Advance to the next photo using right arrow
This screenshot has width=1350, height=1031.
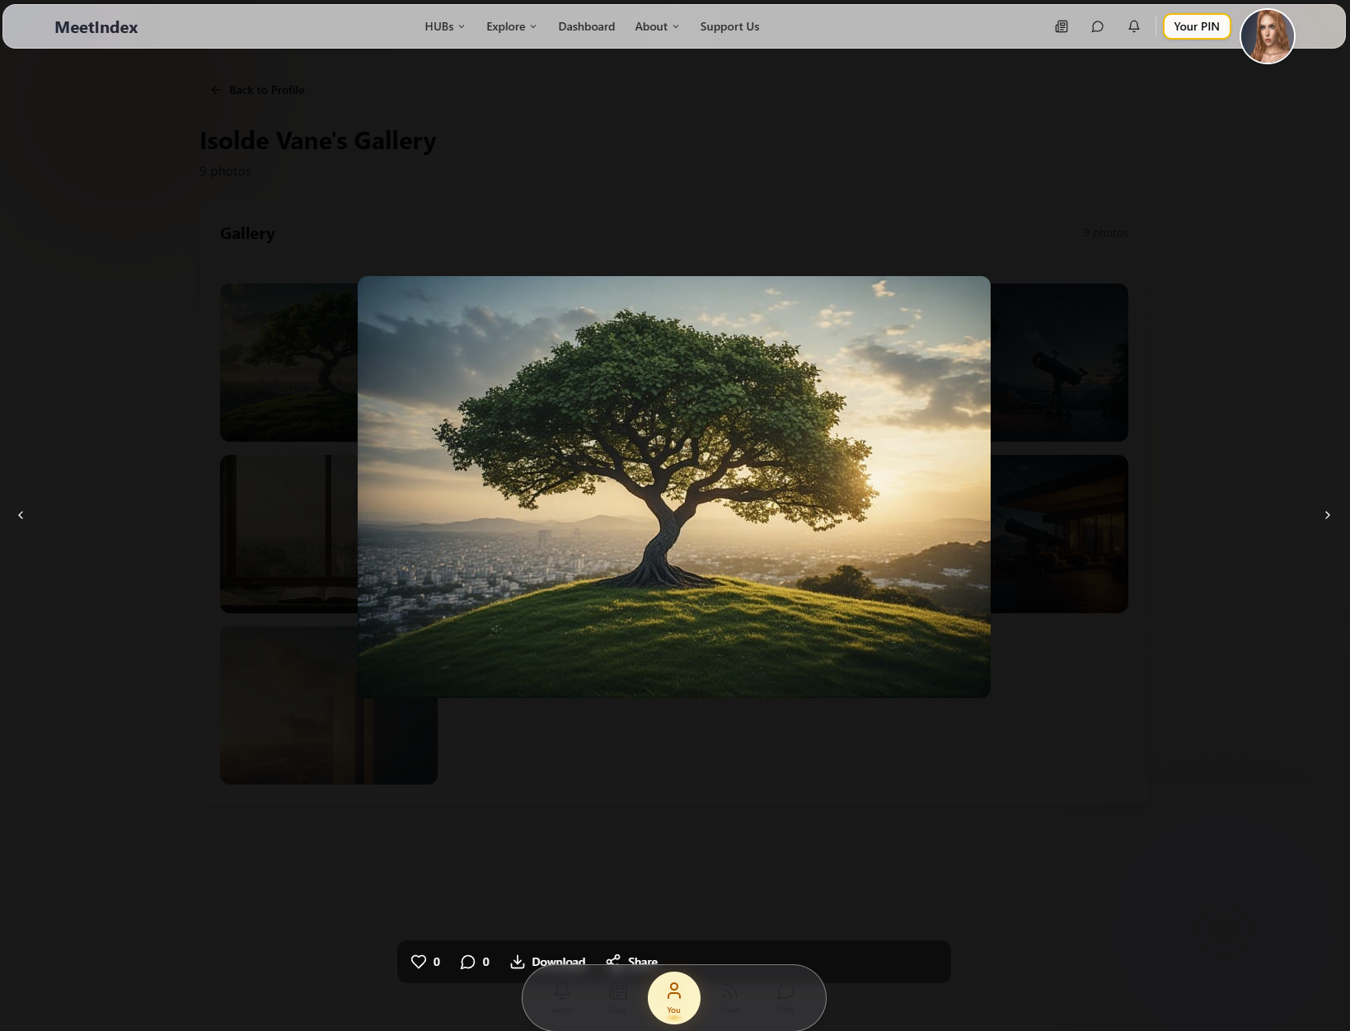point(1328,515)
